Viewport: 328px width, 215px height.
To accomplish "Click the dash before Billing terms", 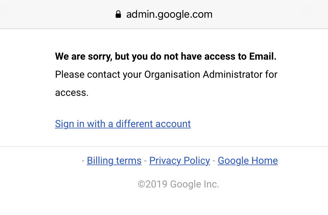I will point(83,161).
